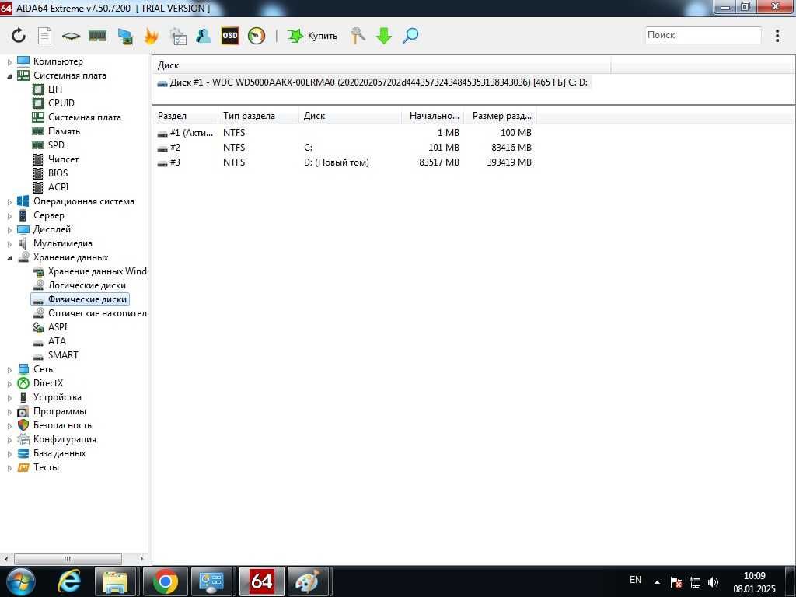The image size is (796, 597).
Task: Click the memory module toolbar icon
Action: 97,36
